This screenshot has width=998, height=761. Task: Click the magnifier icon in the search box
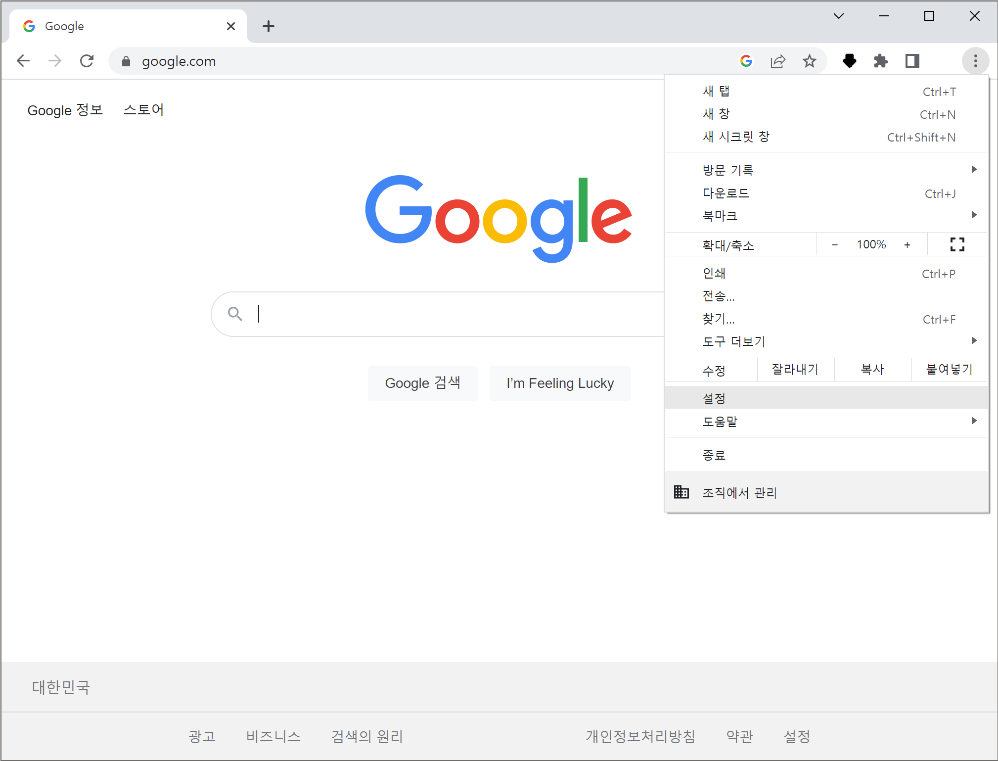click(235, 314)
